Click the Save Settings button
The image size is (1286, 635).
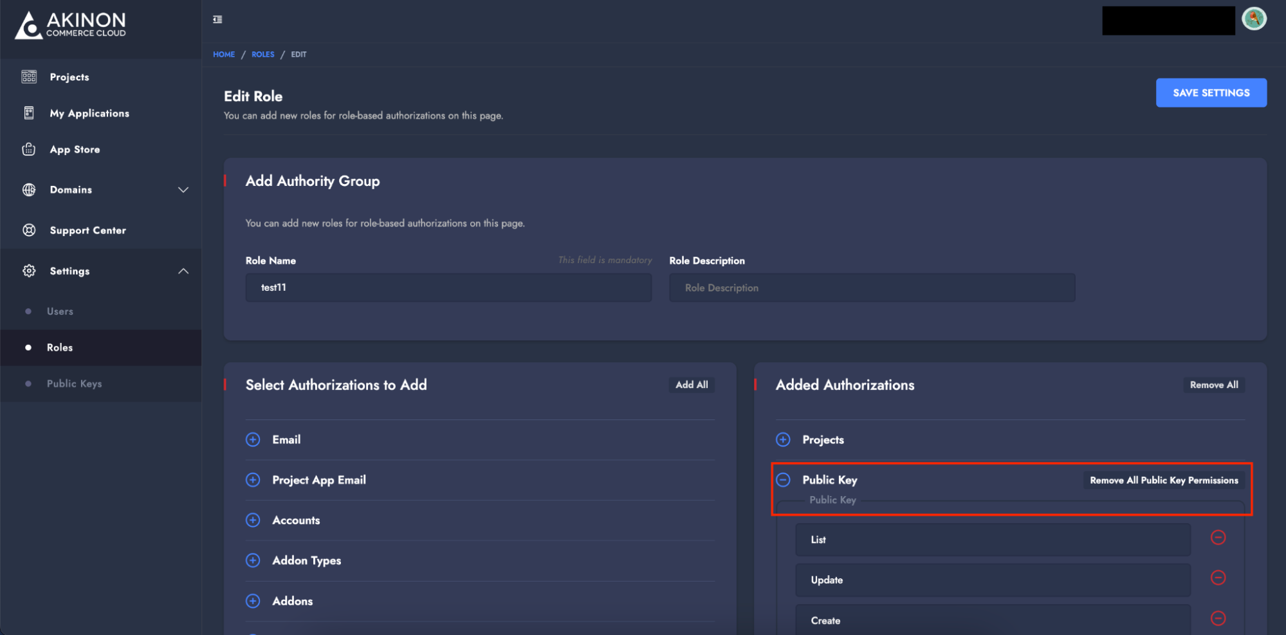1211,93
